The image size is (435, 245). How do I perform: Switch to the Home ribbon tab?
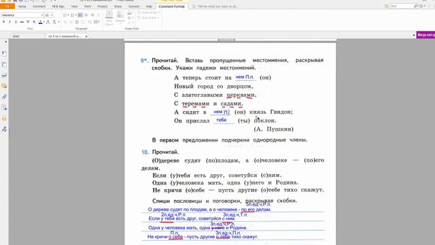[x=22, y=6]
